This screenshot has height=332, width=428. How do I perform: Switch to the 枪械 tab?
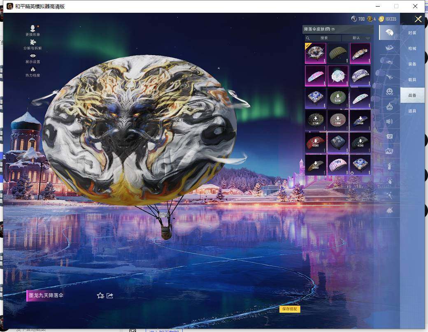pos(412,48)
